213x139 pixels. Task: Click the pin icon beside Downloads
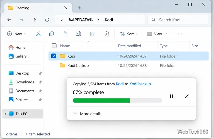pyautogui.click(x=40, y=82)
